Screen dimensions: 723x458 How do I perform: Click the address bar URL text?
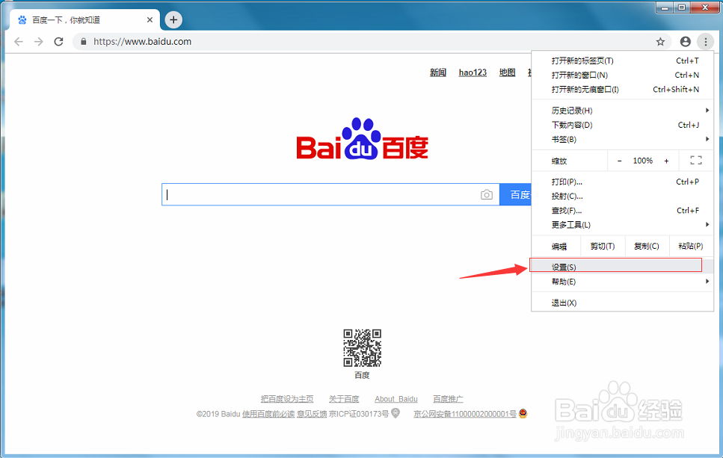pyautogui.click(x=143, y=42)
